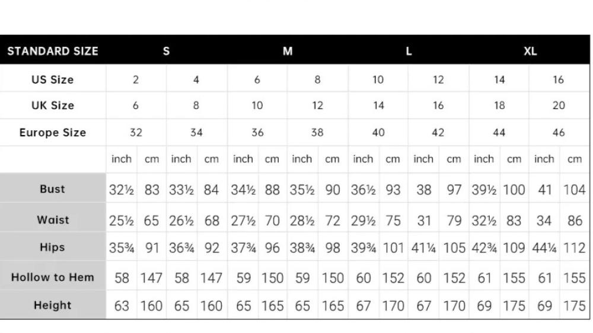Click the Hollow to Hem row label
The image size is (593, 333).
coord(53,277)
